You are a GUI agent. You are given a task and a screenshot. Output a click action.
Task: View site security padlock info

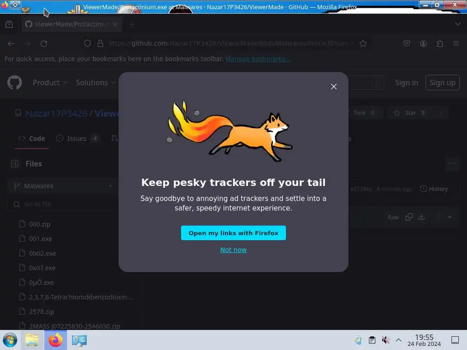point(100,43)
